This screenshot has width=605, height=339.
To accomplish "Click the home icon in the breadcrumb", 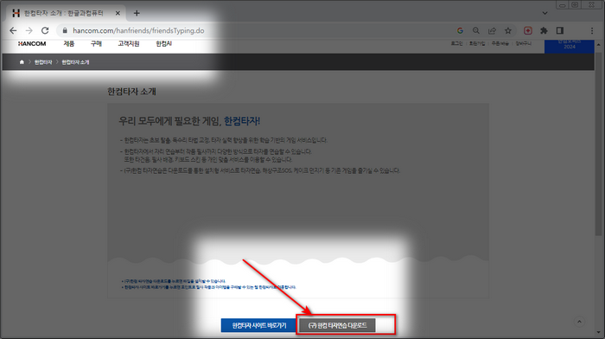I will coord(22,61).
